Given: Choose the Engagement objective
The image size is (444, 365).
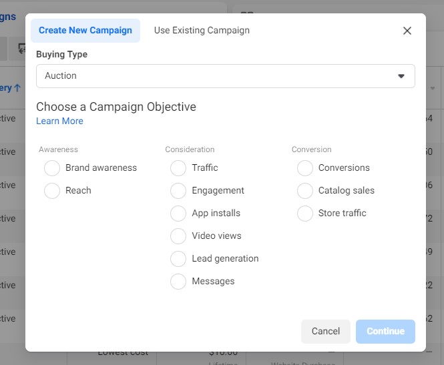Looking at the screenshot, I should [178, 191].
